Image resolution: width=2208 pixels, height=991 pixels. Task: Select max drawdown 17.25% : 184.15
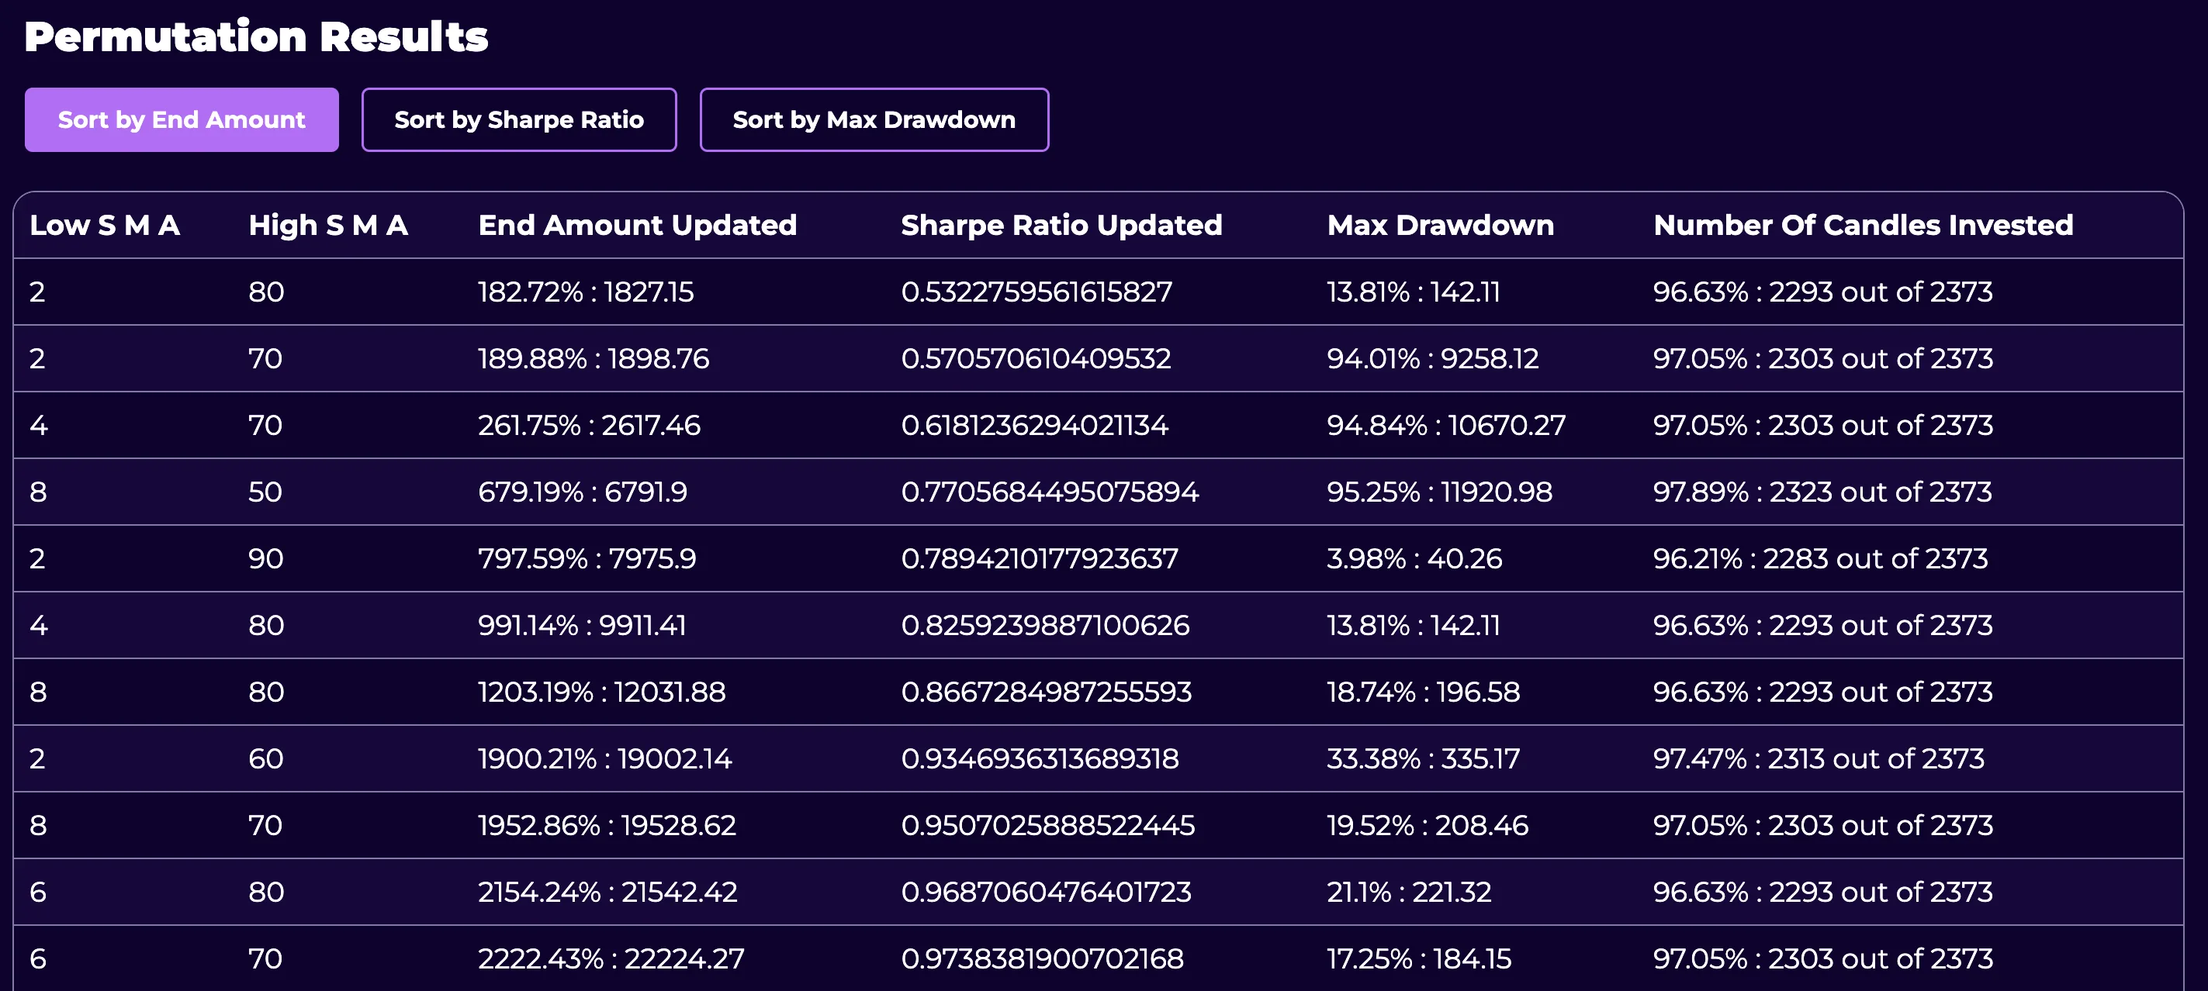point(1418,960)
